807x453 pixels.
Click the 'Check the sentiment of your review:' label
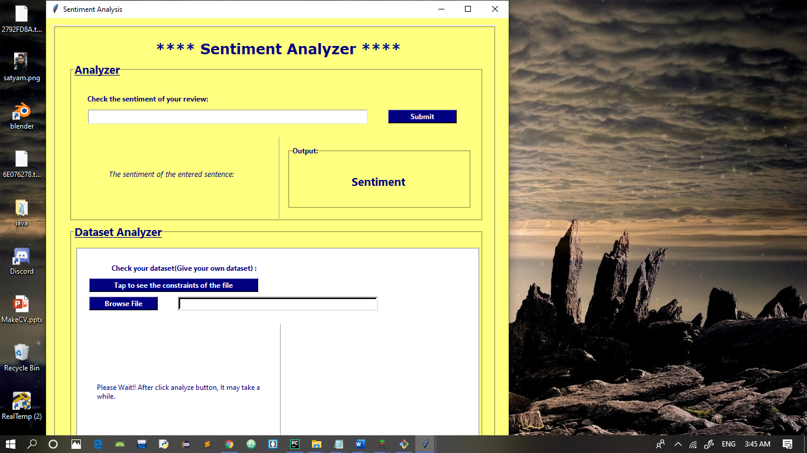coord(148,99)
